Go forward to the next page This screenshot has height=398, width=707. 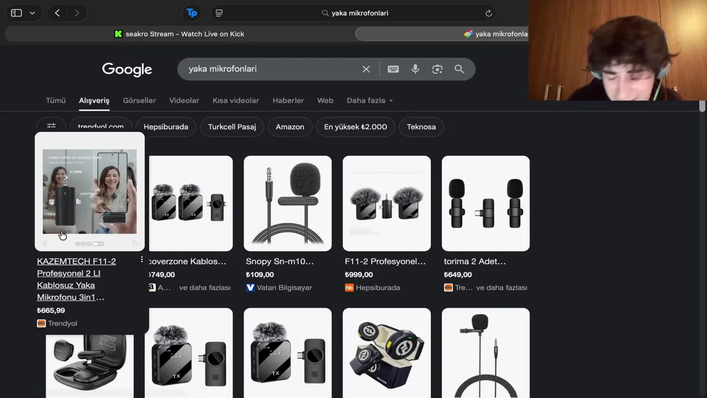point(76,13)
